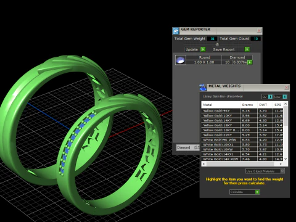Viewport: 296px width, 222px height.
Task: Select the White Gold:10KW row
Action: [242, 149]
